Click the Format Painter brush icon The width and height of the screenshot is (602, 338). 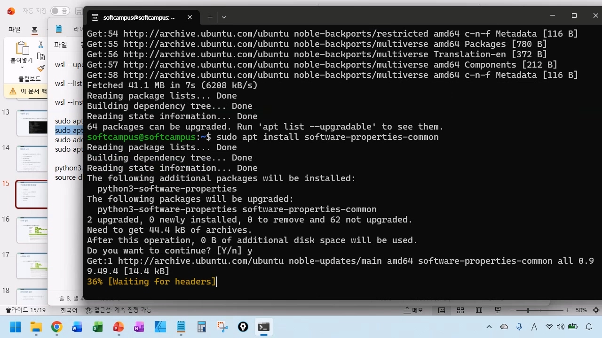(41, 69)
